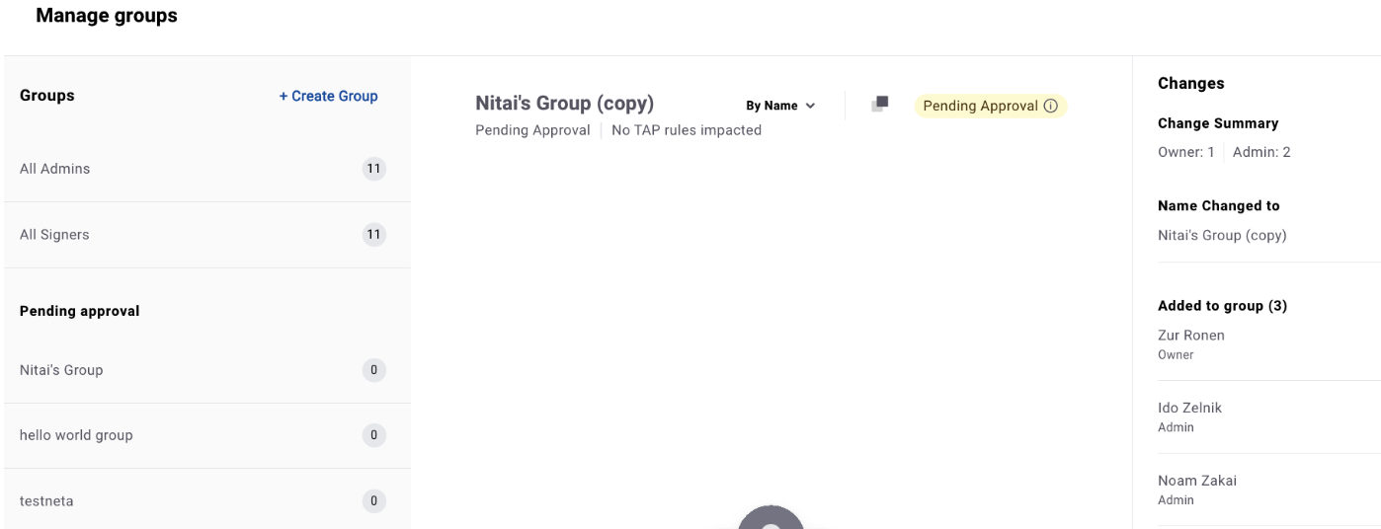This screenshot has width=1381, height=529.
Task: Click the Manage groups page title
Action: tap(107, 16)
